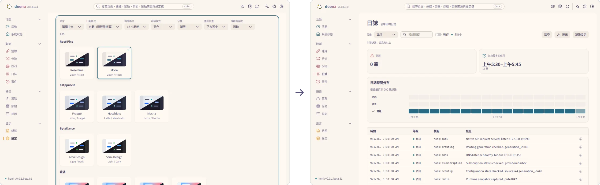Click 活動 gauge icon in logs sidebar

[x=318, y=27]
